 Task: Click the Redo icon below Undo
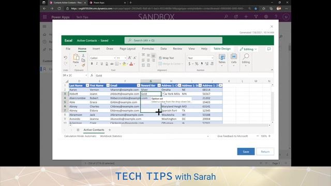tap(66, 63)
